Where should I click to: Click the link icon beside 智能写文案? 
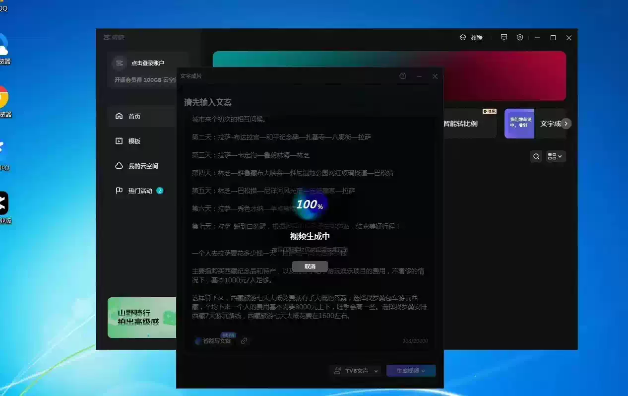tap(244, 341)
